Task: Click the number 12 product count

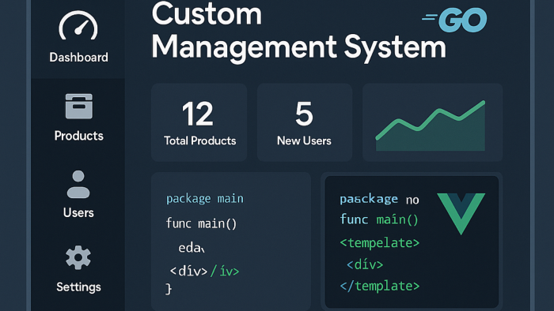Action: [x=198, y=114]
